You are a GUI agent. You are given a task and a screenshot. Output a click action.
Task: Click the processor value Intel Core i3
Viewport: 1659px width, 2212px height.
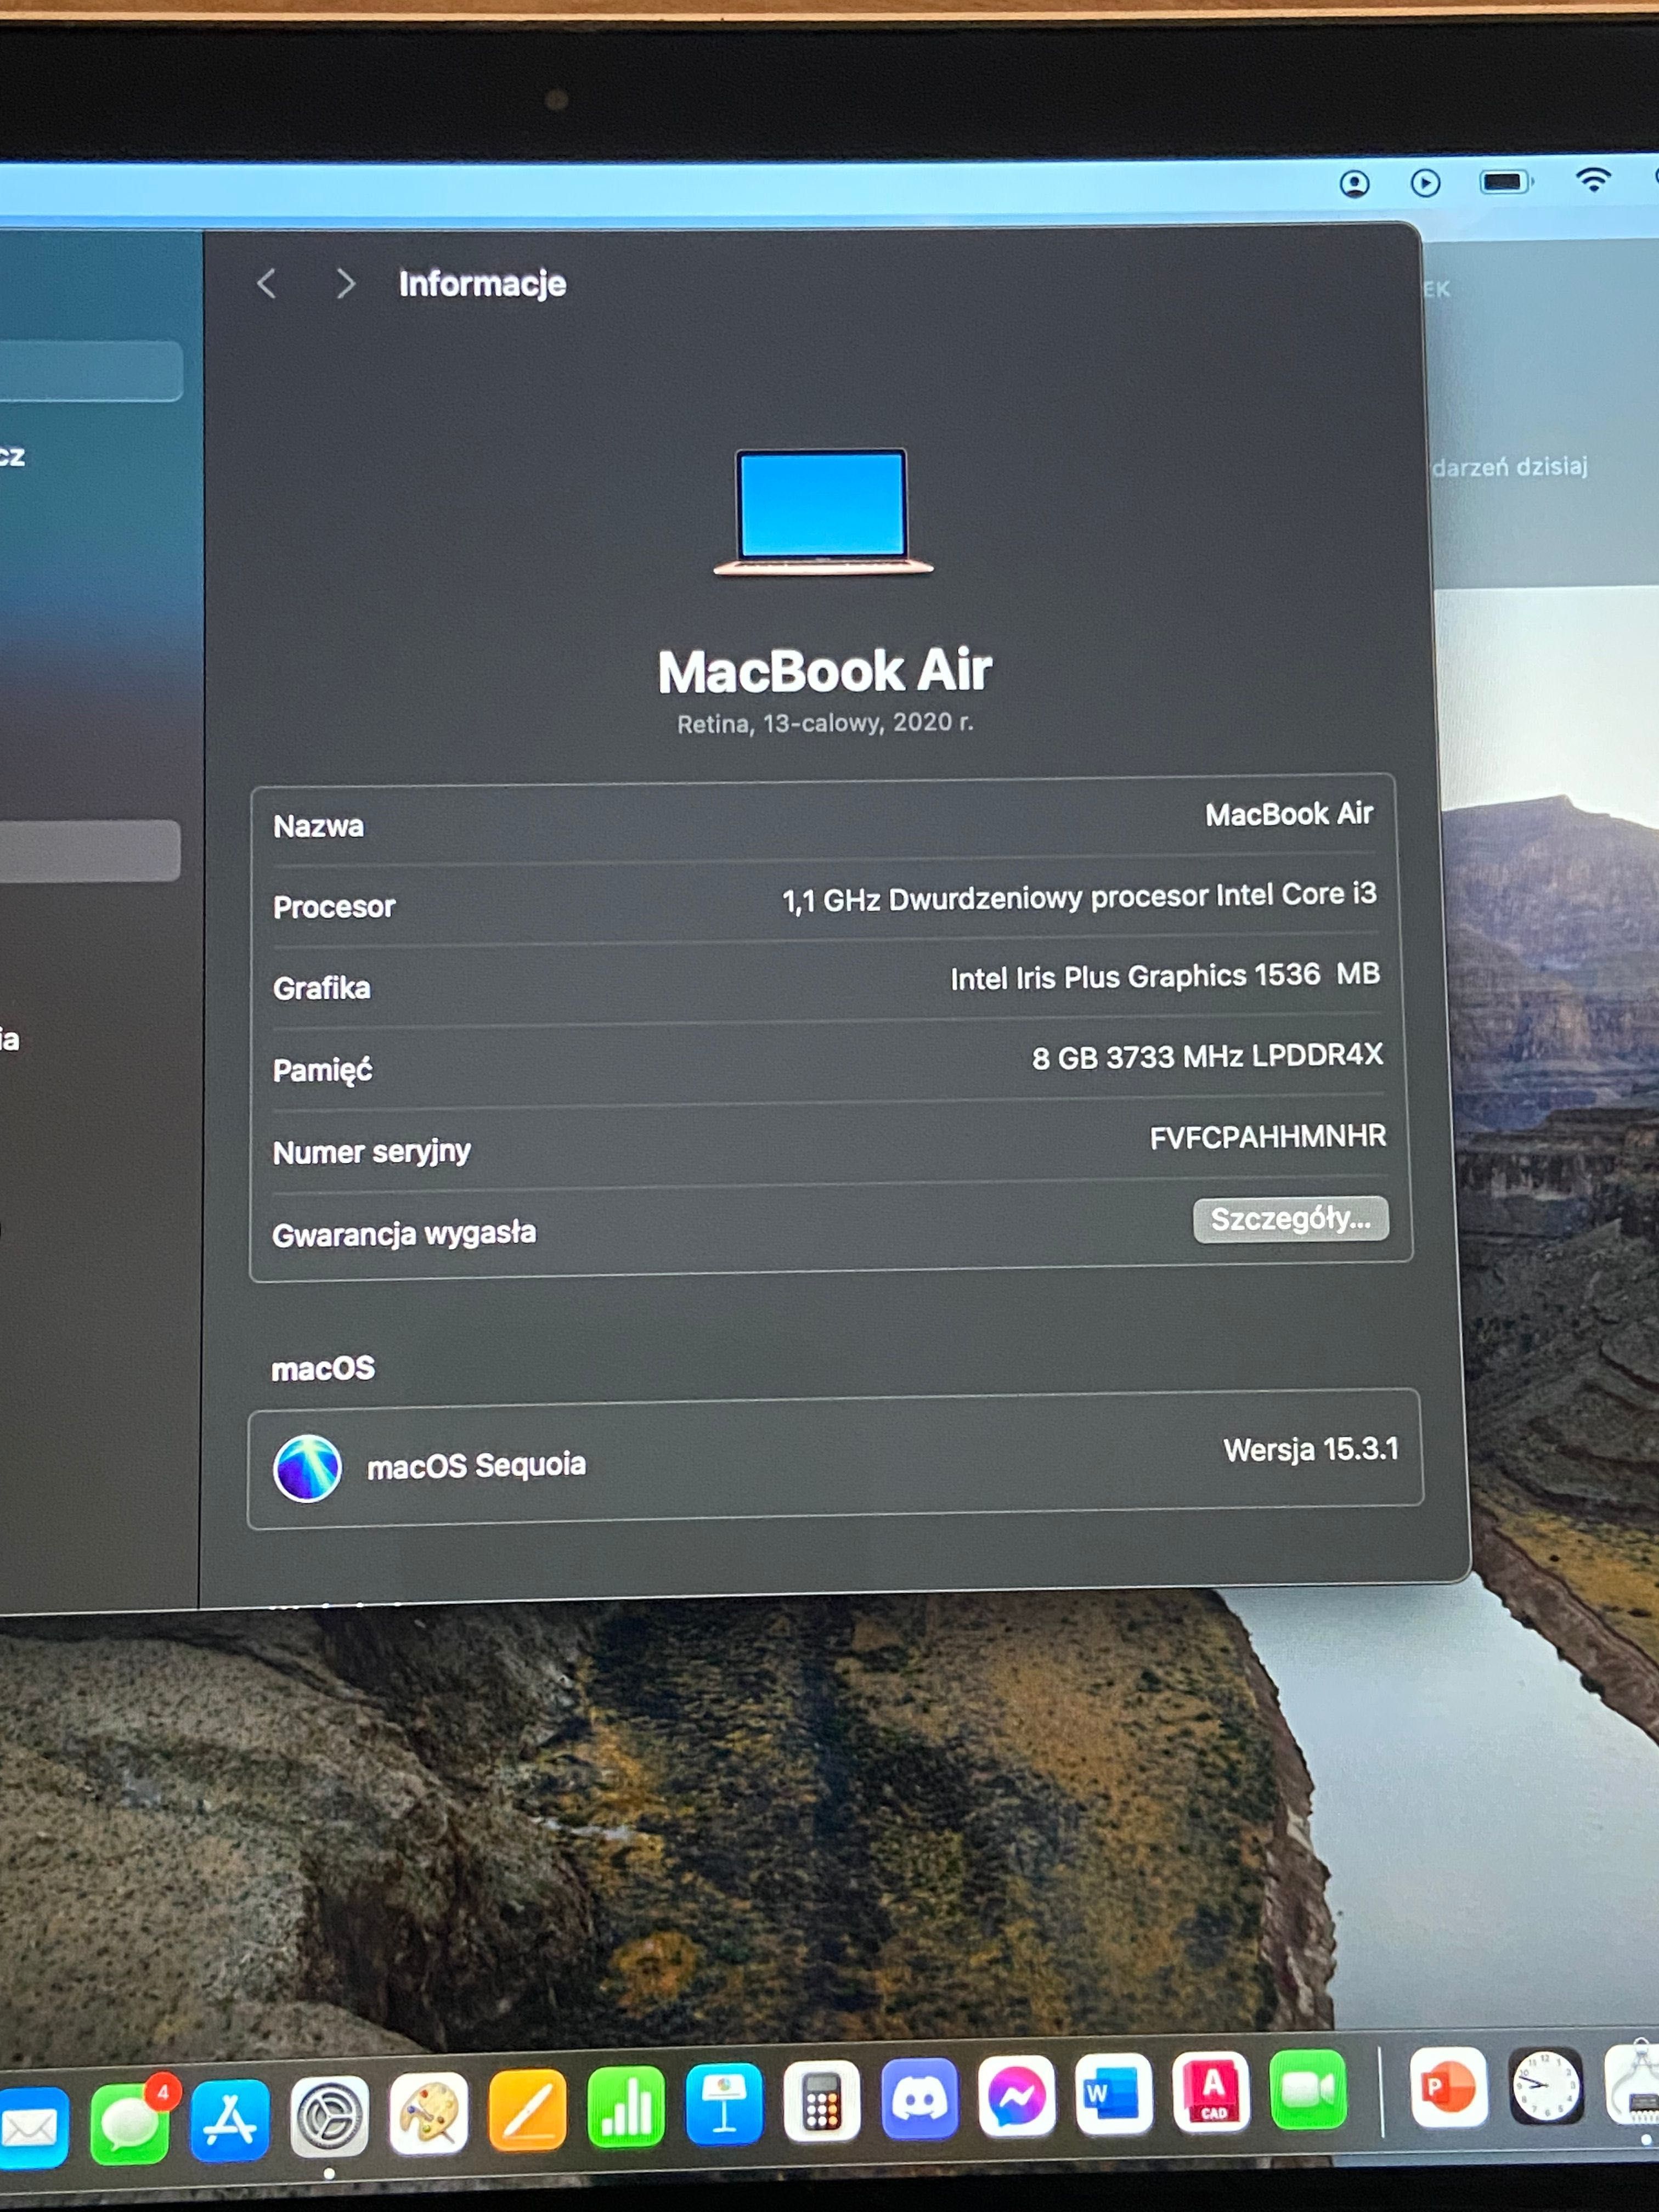[x=1080, y=897]
